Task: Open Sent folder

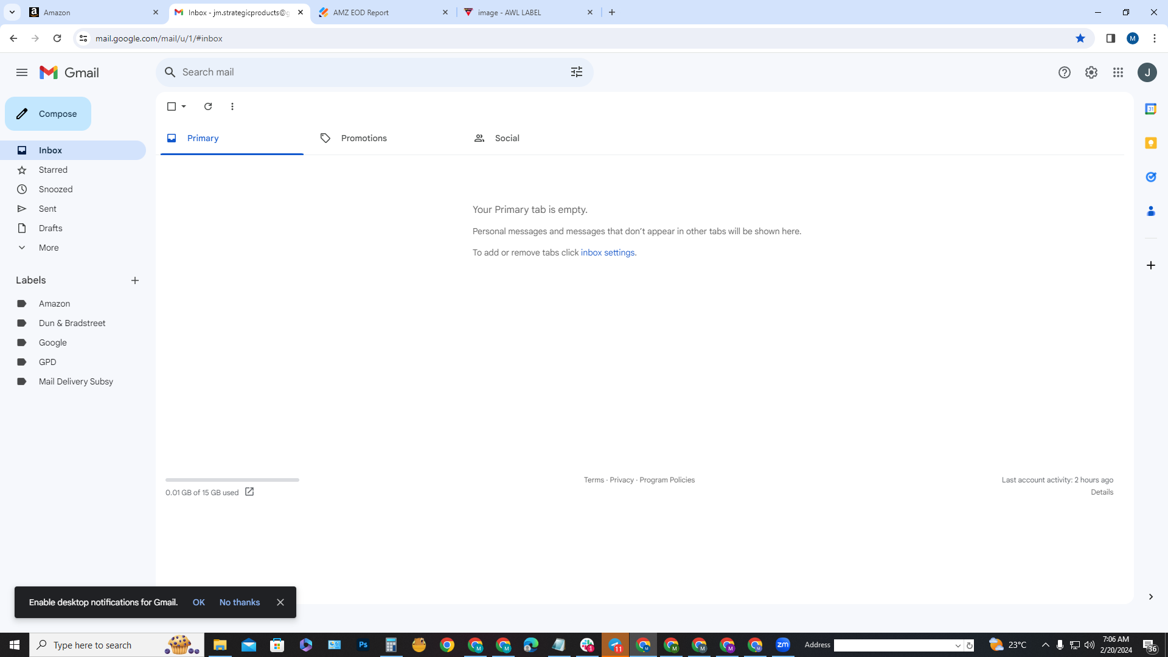Action: pyautogui.click(x=73, y=209)
